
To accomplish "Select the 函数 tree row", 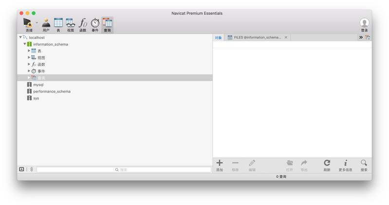I will tap(115, 64).
